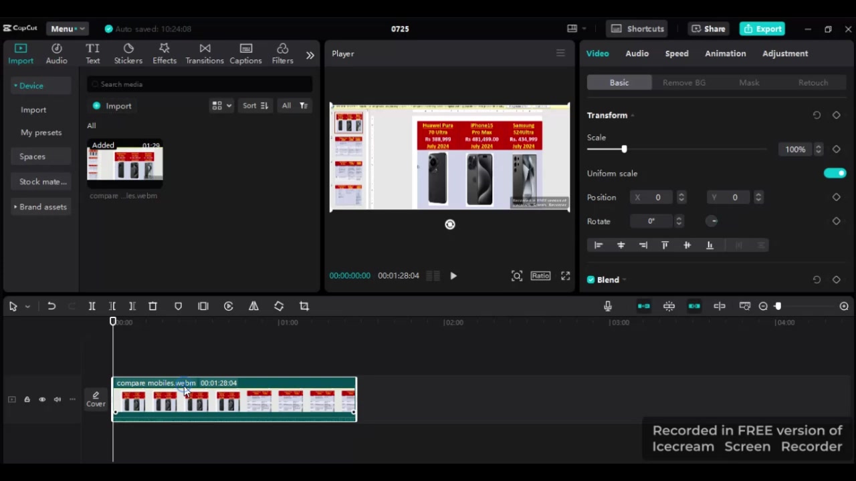Toggle main track magnet in timeline toolbar
The height and width of the screenshot is (481, 856).
pos(643,306)
